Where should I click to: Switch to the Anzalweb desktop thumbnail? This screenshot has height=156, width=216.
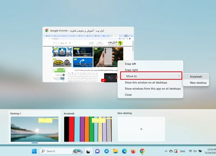tap(88, 129)
